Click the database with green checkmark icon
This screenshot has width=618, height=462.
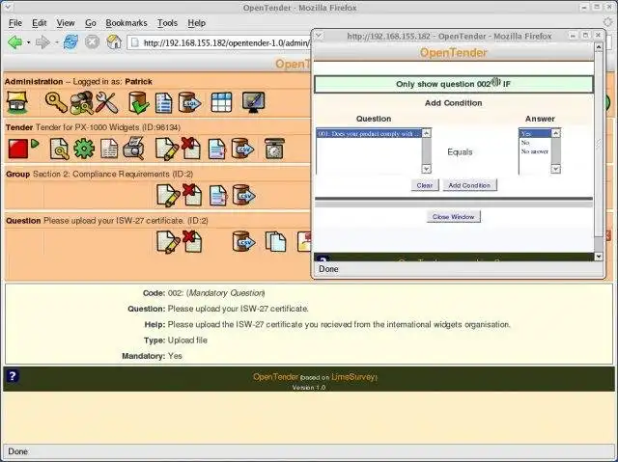pos(139,102)
